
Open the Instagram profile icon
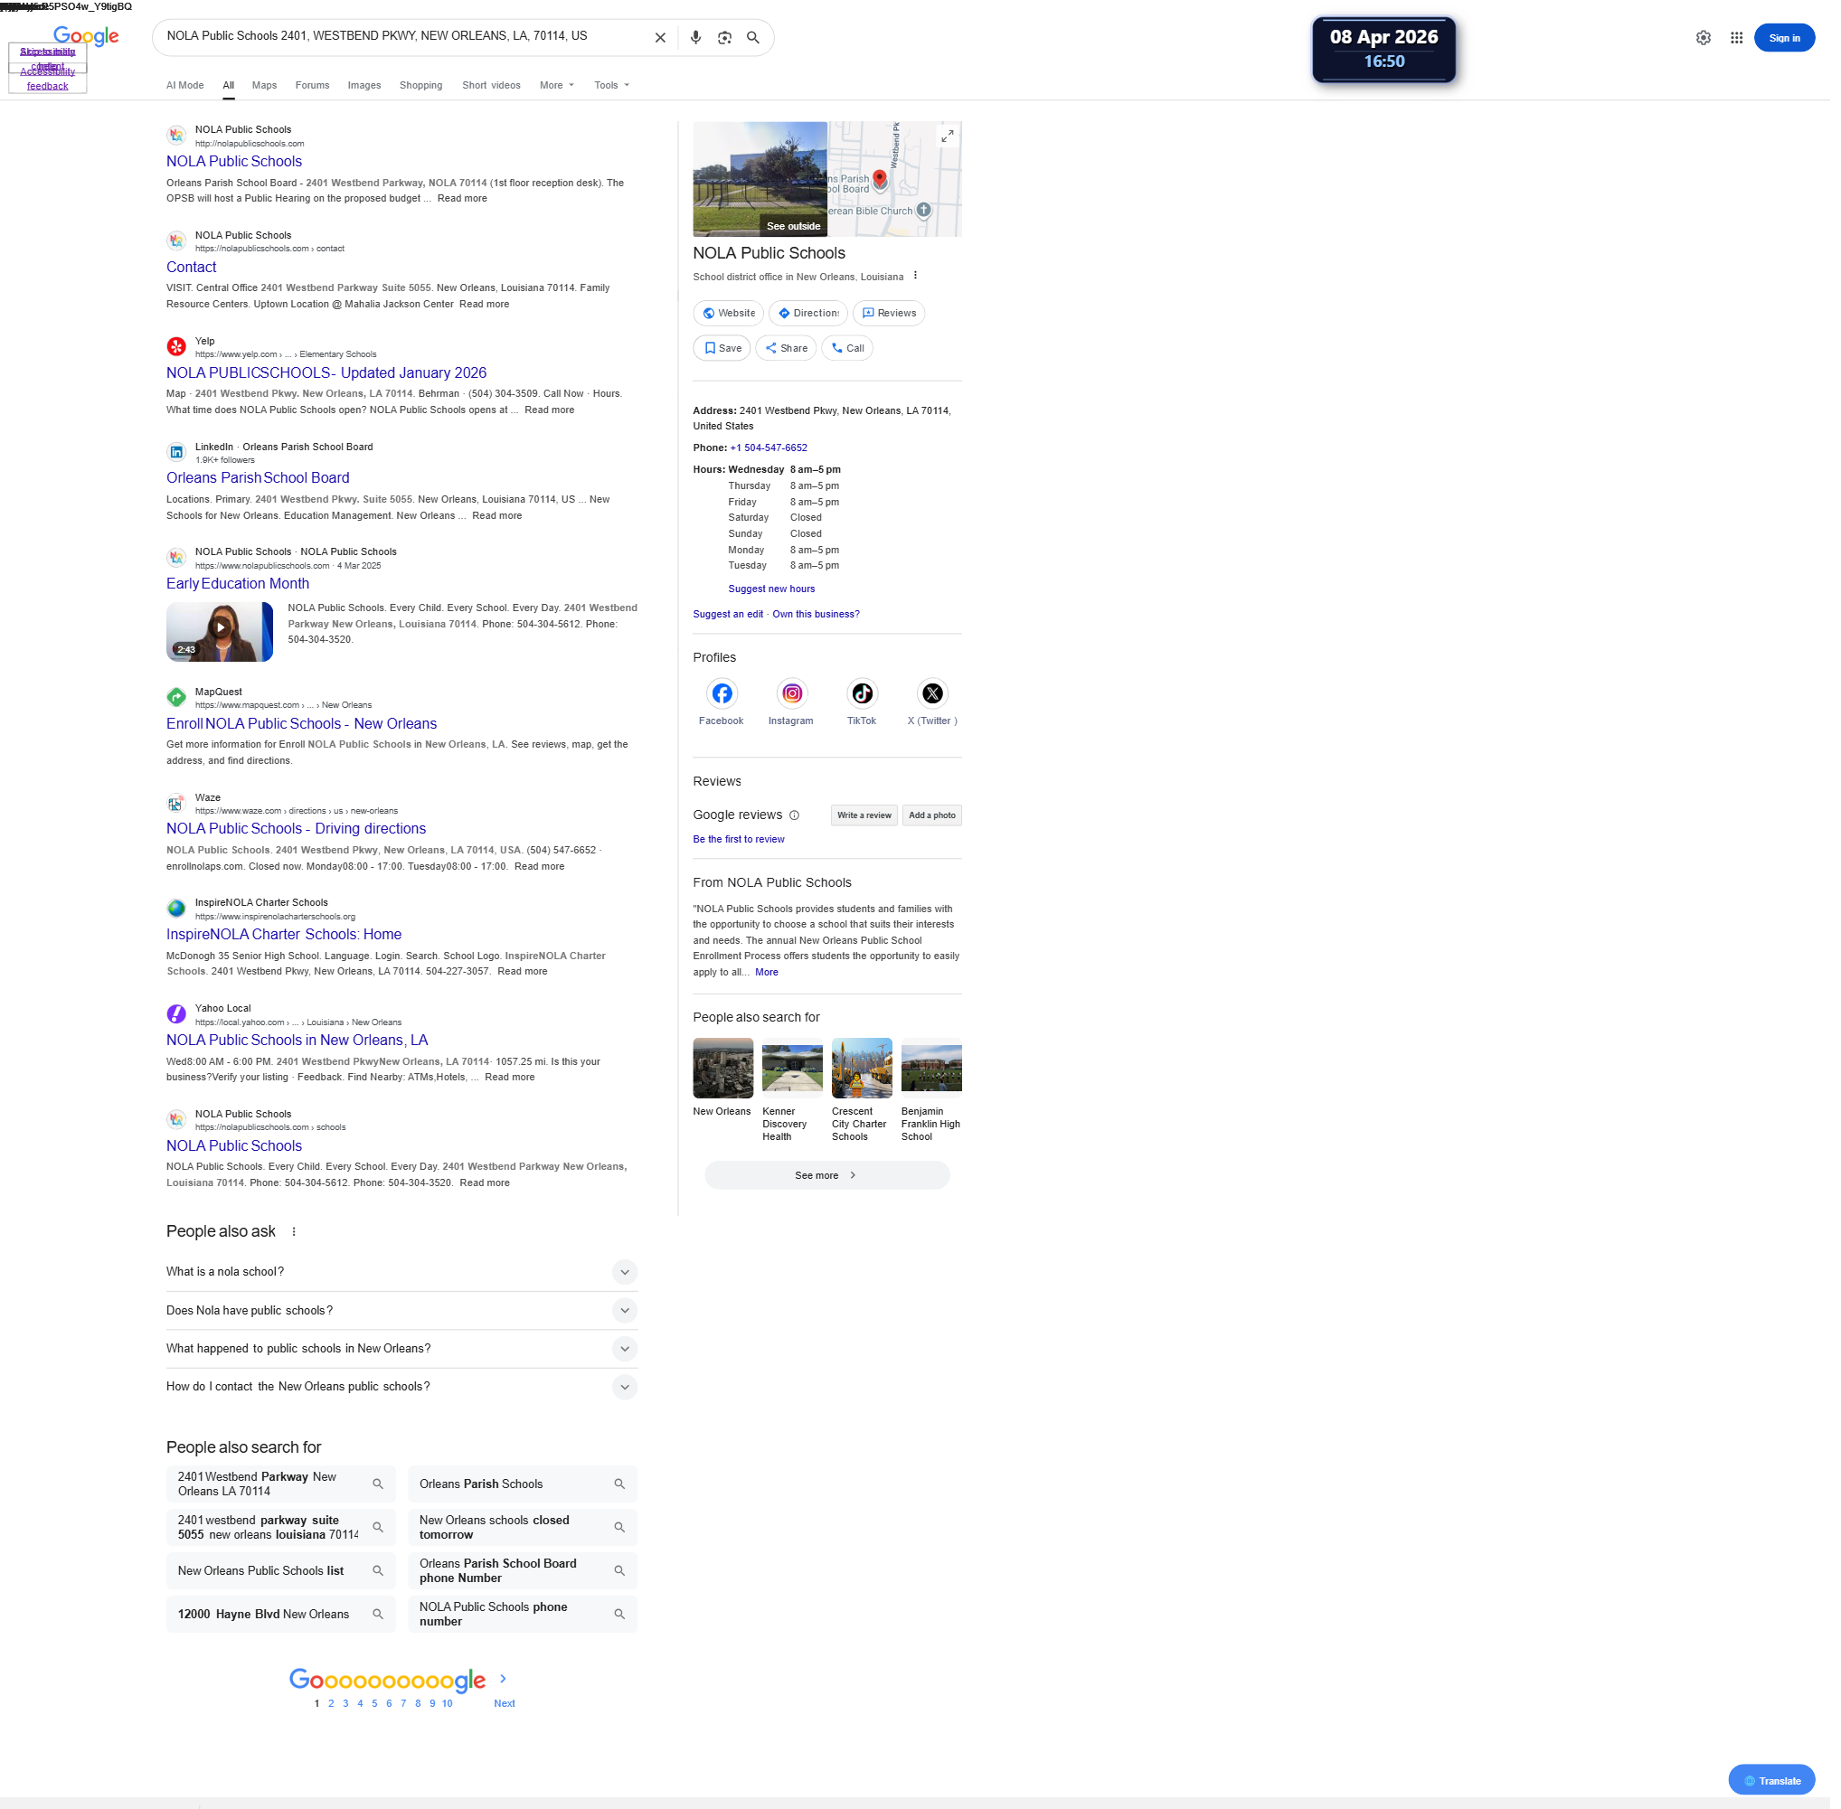pyautogui.click(x=791, y=693)
